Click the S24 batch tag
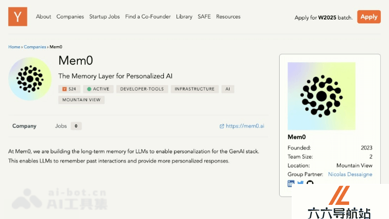 click(69, 89)
